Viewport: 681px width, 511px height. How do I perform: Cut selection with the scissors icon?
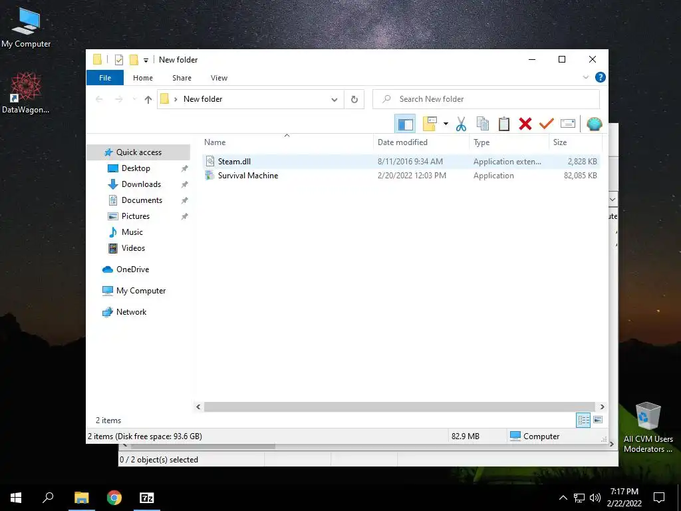461,124
